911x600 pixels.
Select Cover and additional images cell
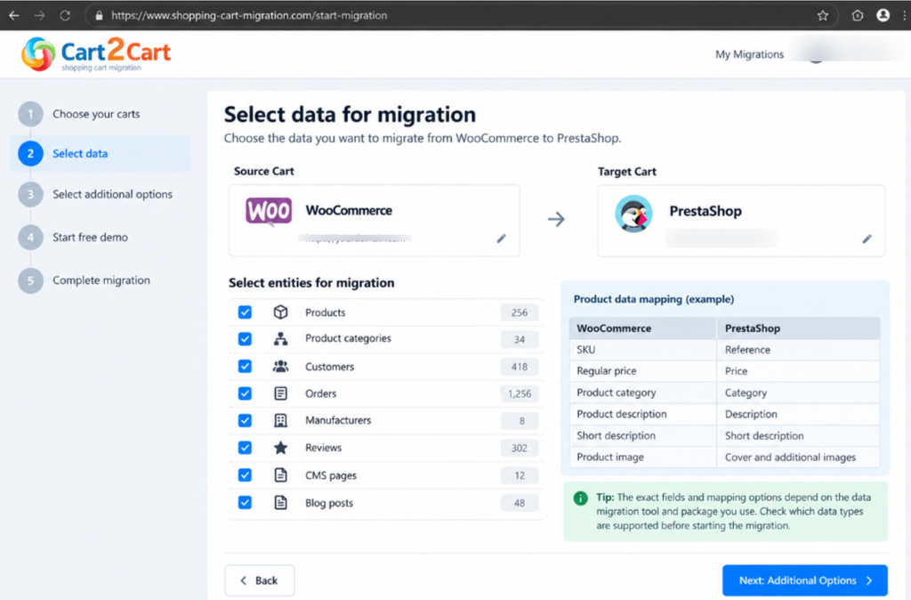(798, 457)
